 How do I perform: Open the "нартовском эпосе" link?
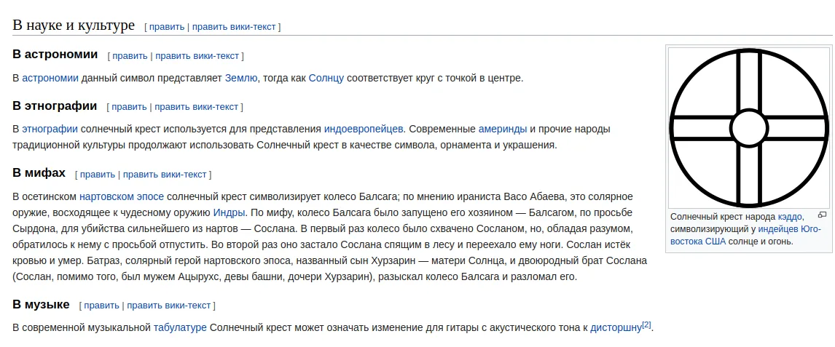[122, 196]
